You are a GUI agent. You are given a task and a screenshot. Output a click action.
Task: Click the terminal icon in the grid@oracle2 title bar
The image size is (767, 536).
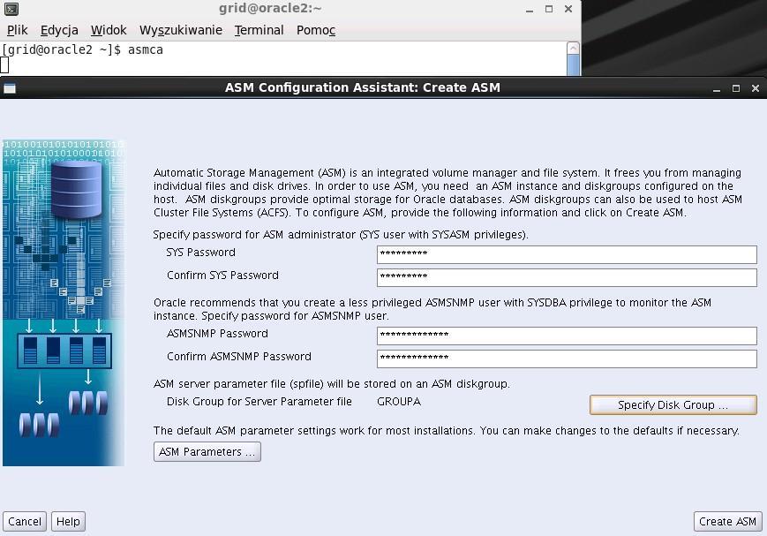[x=11, y=8]
